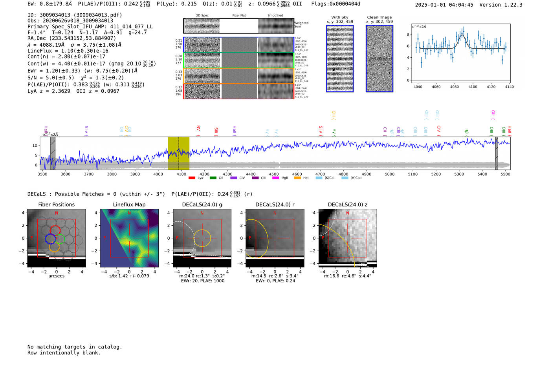Click the orange CIII marker above 4850 Å
The width and height of the screenshot is (550, 374).
pos(334,115)
